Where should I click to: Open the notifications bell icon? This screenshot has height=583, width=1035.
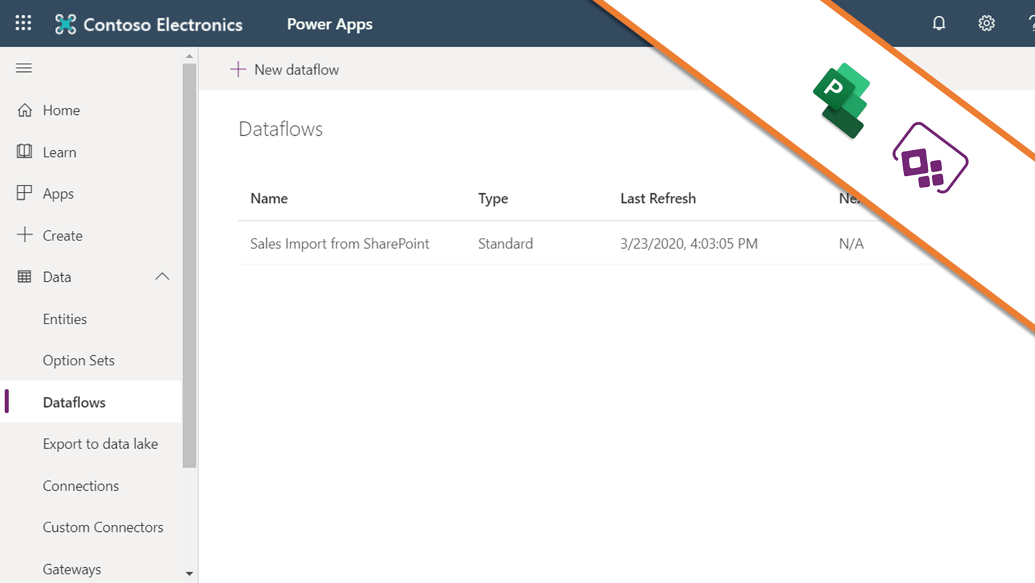pyautogui.click(x=939, y=23)
